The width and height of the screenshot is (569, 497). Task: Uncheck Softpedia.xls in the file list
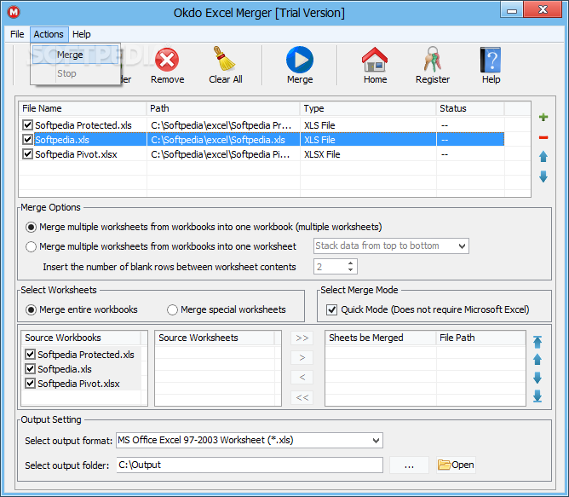(x=27, y=140)
